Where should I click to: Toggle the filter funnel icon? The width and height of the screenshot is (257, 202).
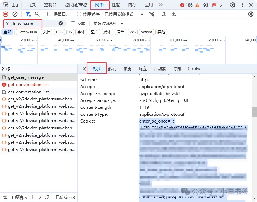(28, 14)
